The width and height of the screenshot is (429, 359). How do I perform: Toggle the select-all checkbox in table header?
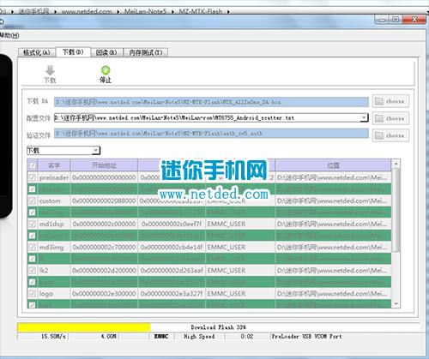[32, 165]
